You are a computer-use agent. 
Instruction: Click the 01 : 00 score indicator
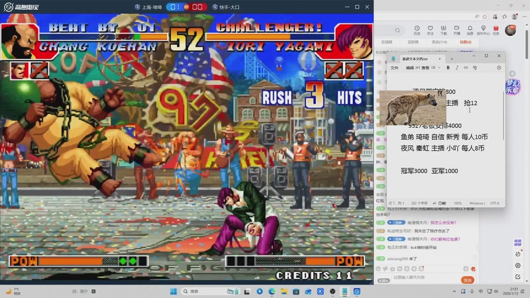(187, 7)
